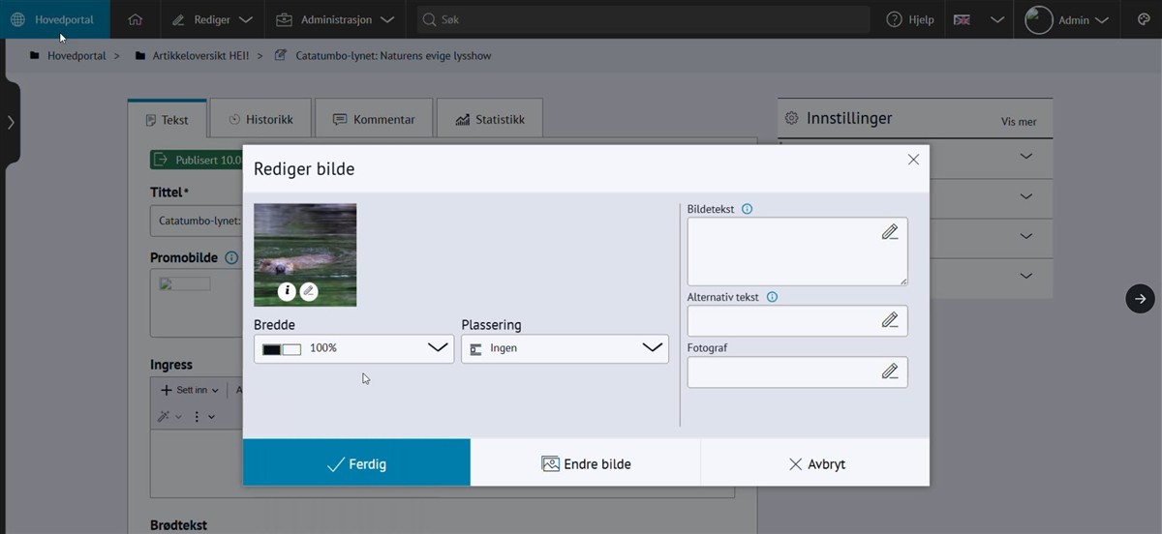Open the Rediger menu
1162x534 pixels.
(212, 19)
